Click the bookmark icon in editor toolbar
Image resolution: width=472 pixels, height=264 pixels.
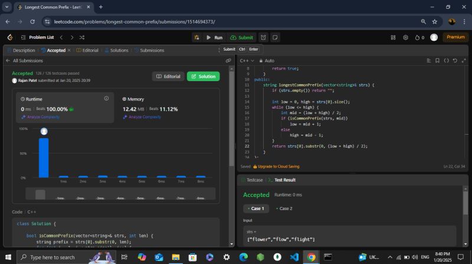tap(437, 61)
